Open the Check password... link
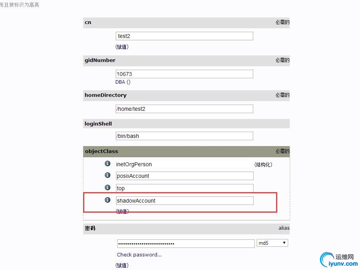The image size is (360, 270). (x=139, y=255)
